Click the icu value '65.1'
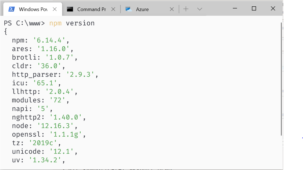The height and width of the screenshot is (170, 303). [45, 83]
